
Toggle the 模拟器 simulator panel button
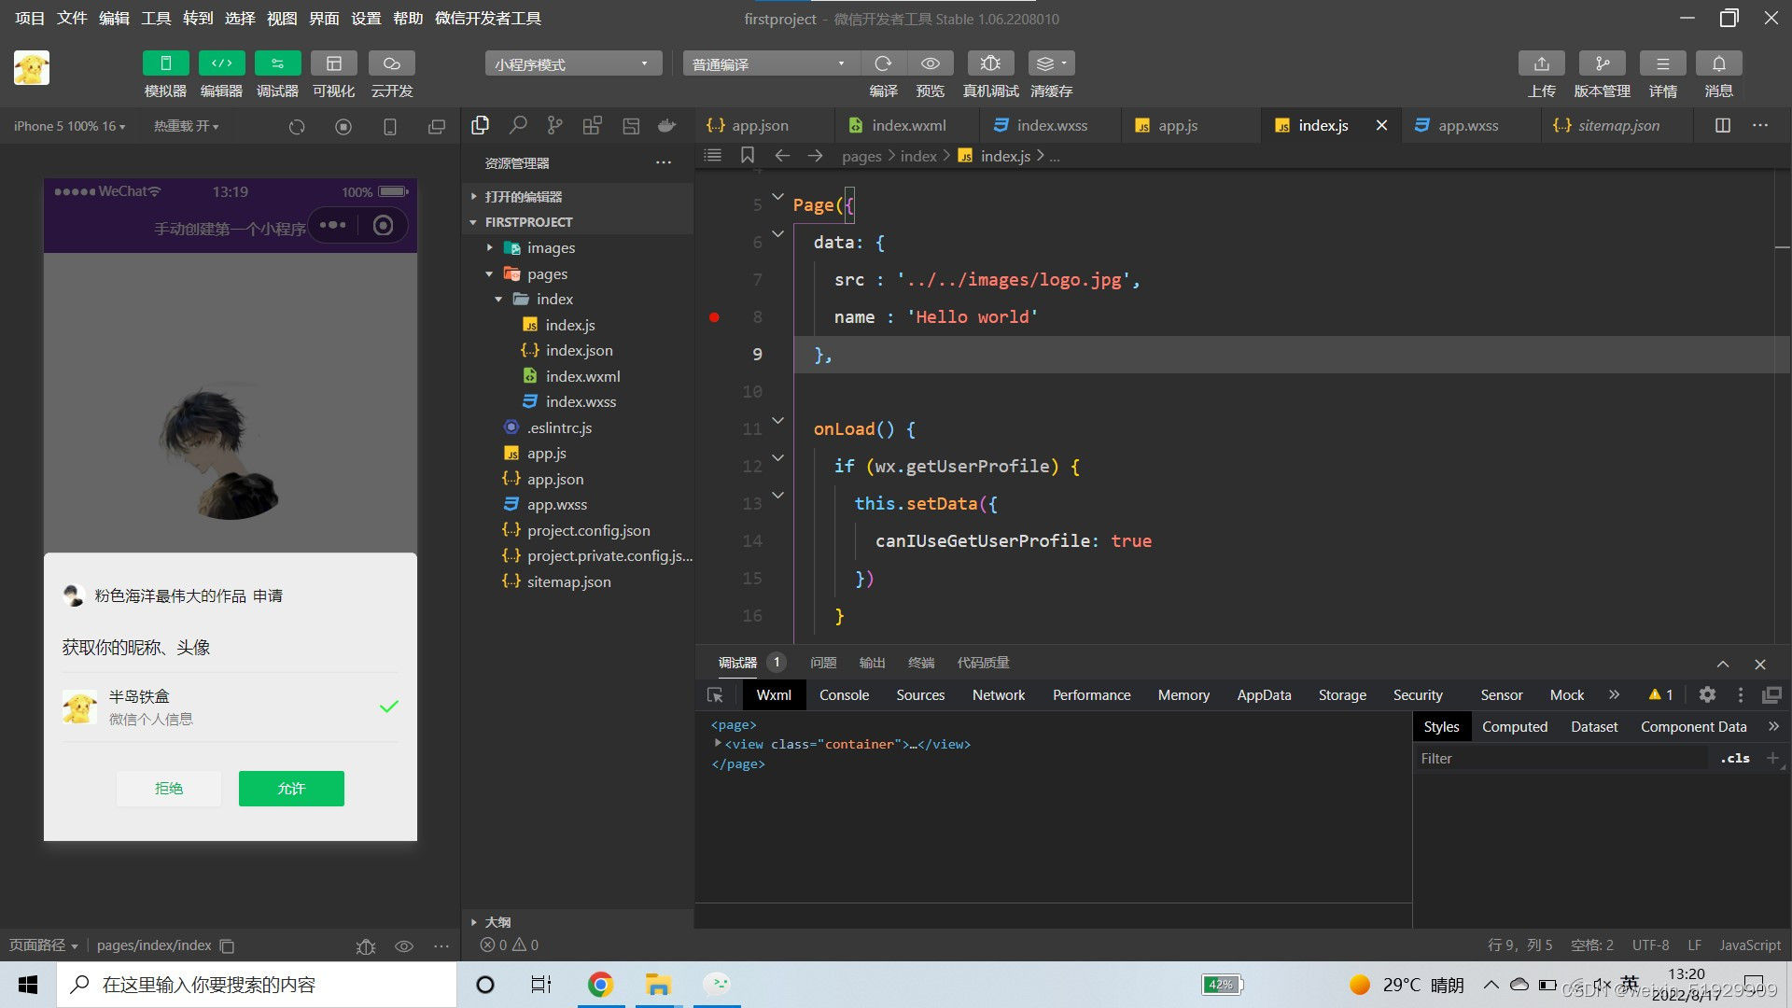(165, 63)
